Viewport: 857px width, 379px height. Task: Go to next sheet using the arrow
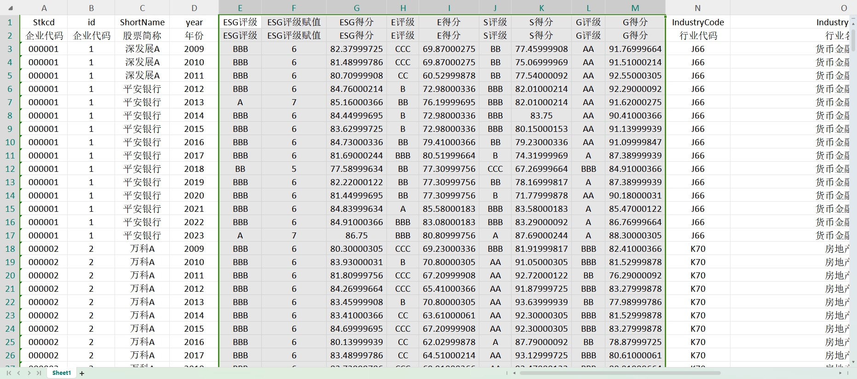click(29, 373)
